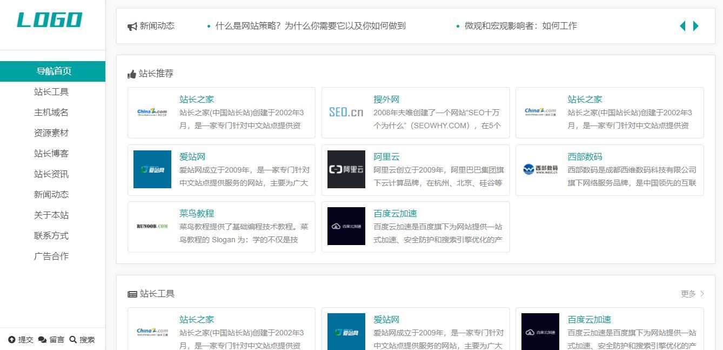The image size is (723, 350).
Task: Click the RUNOOB.COM logo thumbnail
Action: (x=152, y=226)
